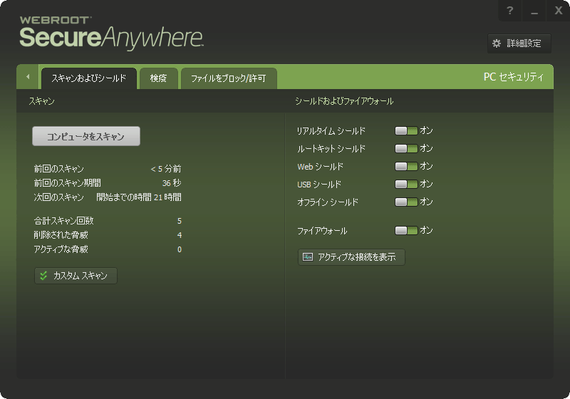The image size is (570, 399).
Task: Switch to the 検疫 tab
Action: (158, 78)
